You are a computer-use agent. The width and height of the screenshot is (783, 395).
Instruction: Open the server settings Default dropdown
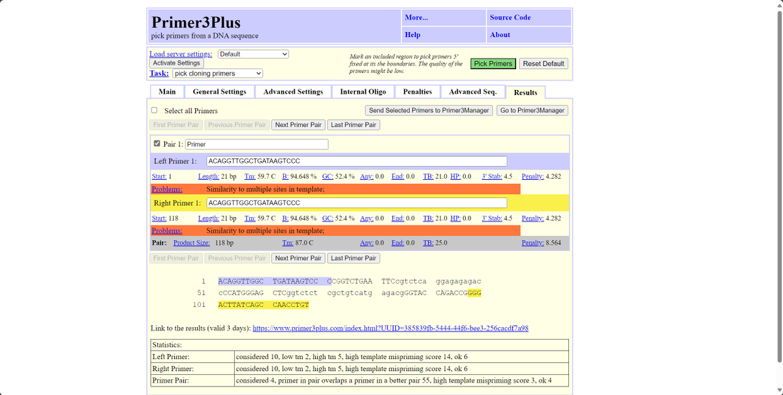253,54
